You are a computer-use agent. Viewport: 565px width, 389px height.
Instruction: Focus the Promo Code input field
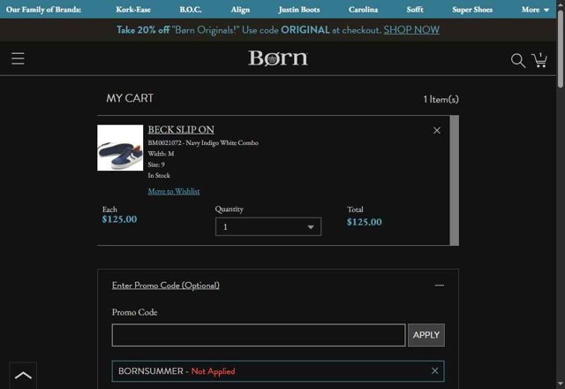point(259,335)
